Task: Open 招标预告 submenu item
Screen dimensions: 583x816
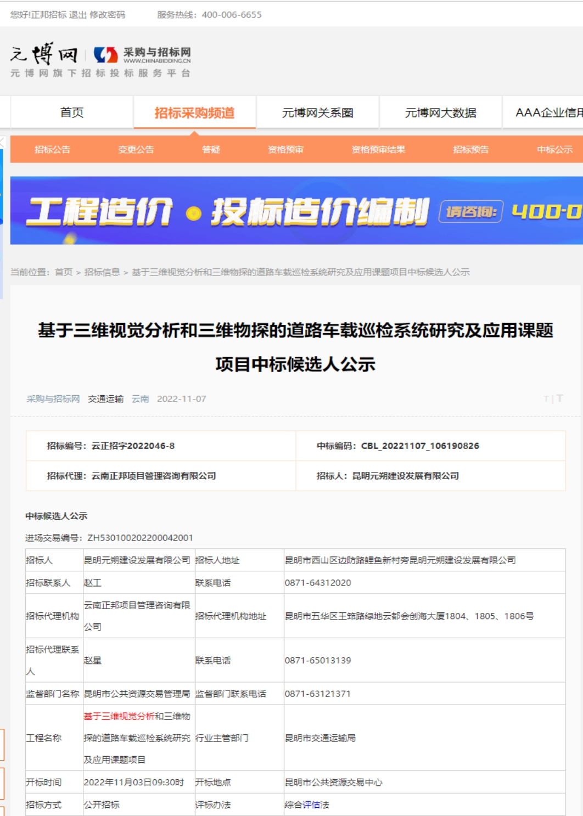Action: click(x=470, y=149)
